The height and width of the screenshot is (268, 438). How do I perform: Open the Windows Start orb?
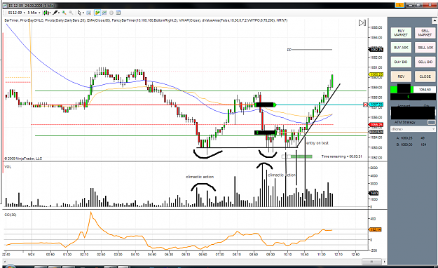point(10,266)
